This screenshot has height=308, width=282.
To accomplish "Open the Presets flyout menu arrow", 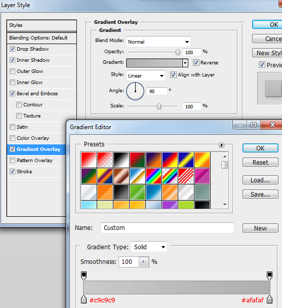I will pos(221,145).
